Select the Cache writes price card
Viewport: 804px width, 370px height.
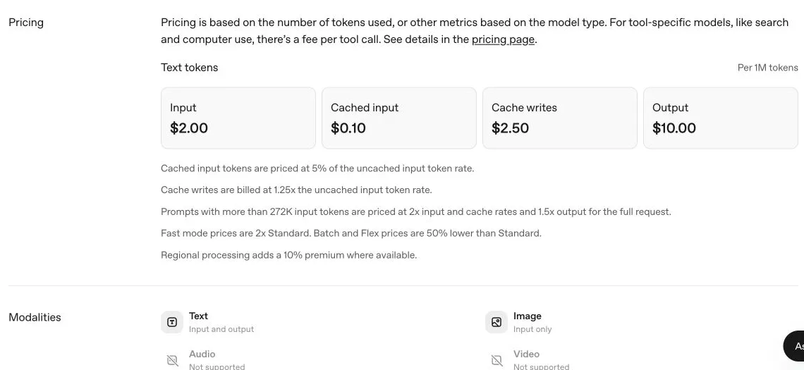tap(560, 118)
